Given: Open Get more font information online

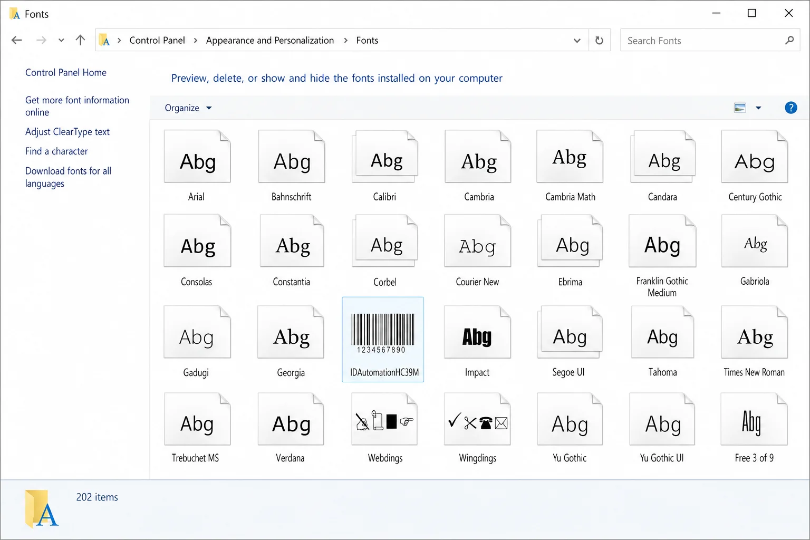Looking at the screenshot, I should tap(77, 106).
